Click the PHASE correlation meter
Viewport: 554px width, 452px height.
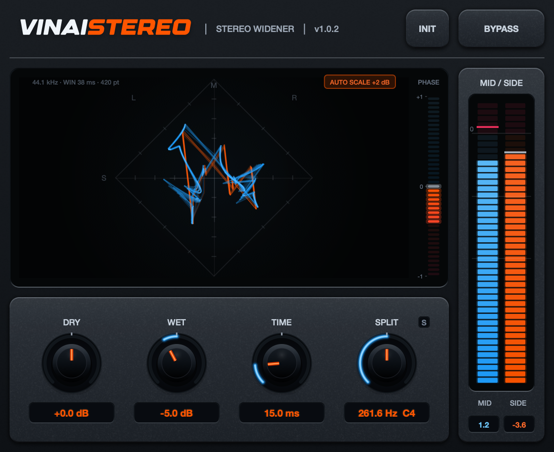point(434,186)
